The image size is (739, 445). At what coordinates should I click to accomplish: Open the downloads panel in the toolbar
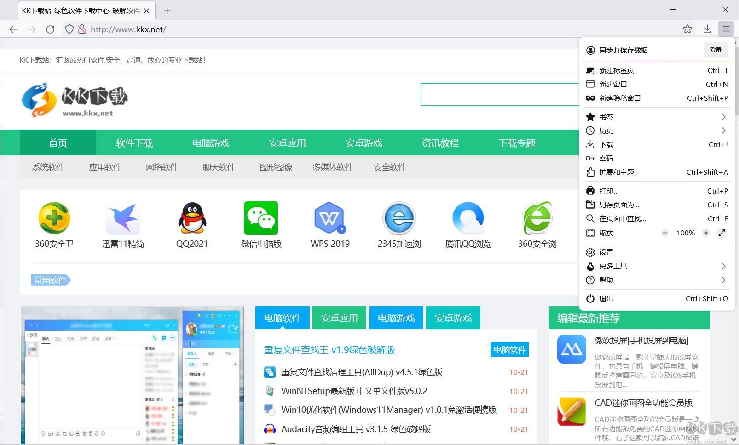coord(707,29)
